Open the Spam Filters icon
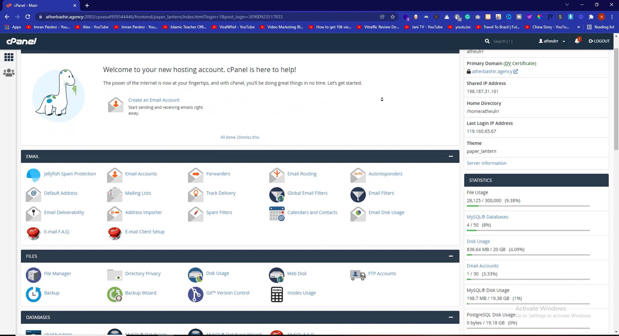This screenshot has width=619, height=336. [196, 214]
